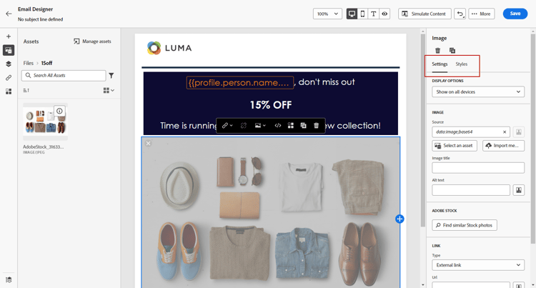
Task: Click Manage assets
Action: (92, 41)
